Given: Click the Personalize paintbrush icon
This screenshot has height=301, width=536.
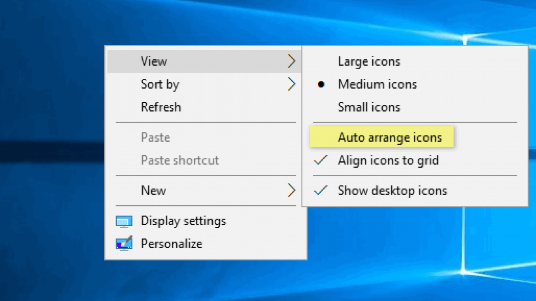Looking at the screenshot, I should click(x=124, y=243).
